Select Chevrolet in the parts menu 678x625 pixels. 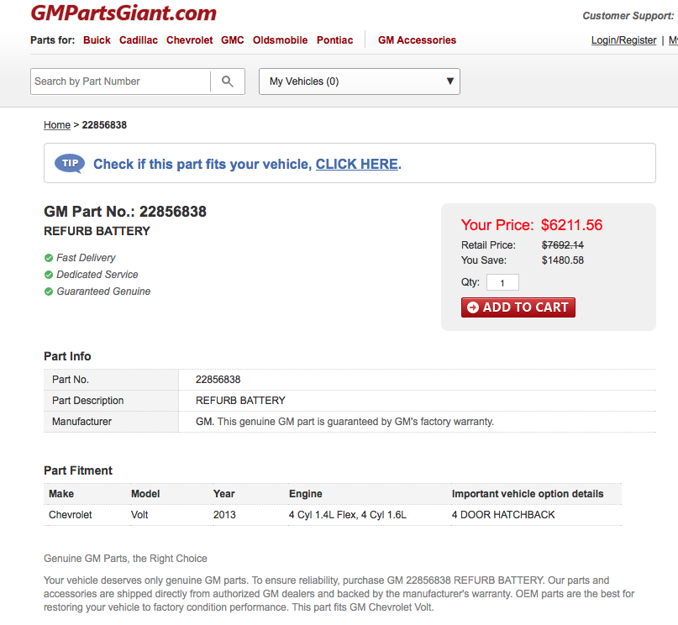190,40
